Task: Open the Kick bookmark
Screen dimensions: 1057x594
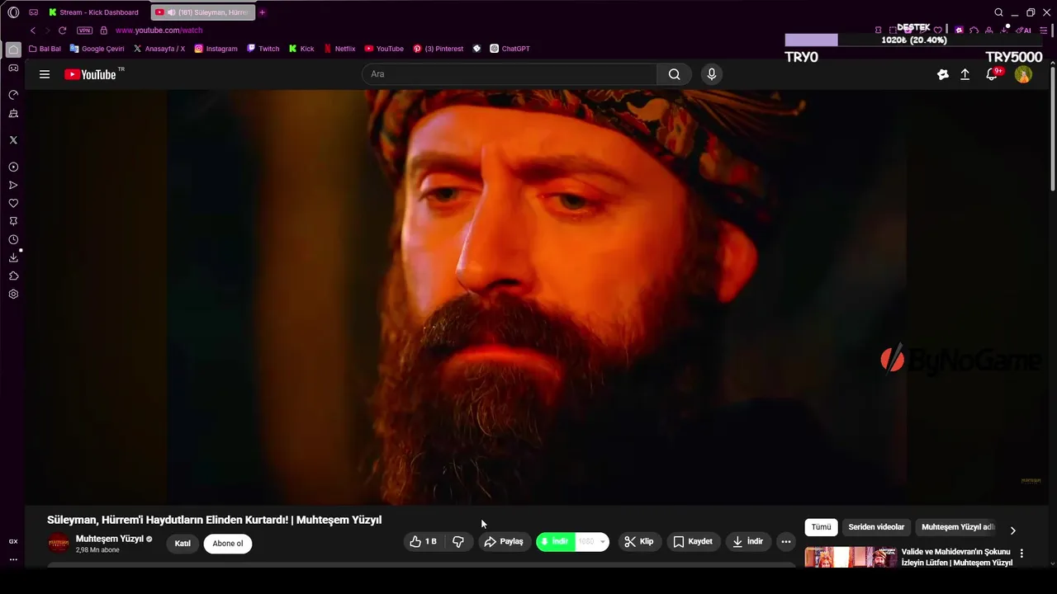Action: point(301,49)
